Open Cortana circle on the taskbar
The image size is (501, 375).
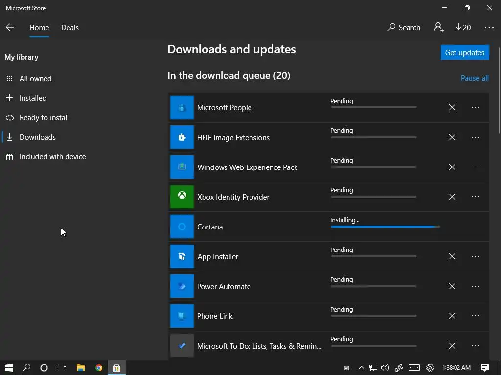pyautogui.click(x=44, y=368)
